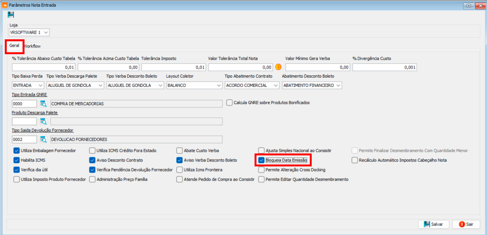487x235 pixels.
Task: Click the Sair button
Action: pos(466,224)
